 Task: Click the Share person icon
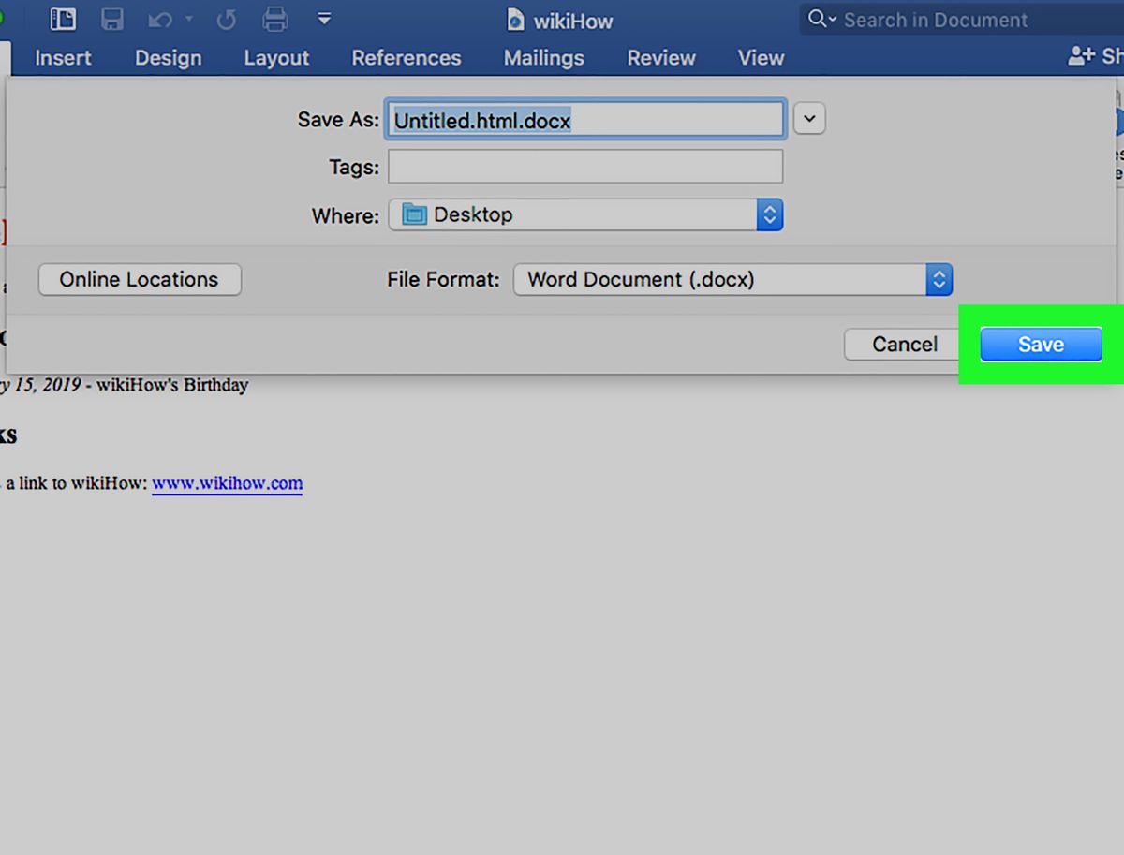(x=1081, y=57)
